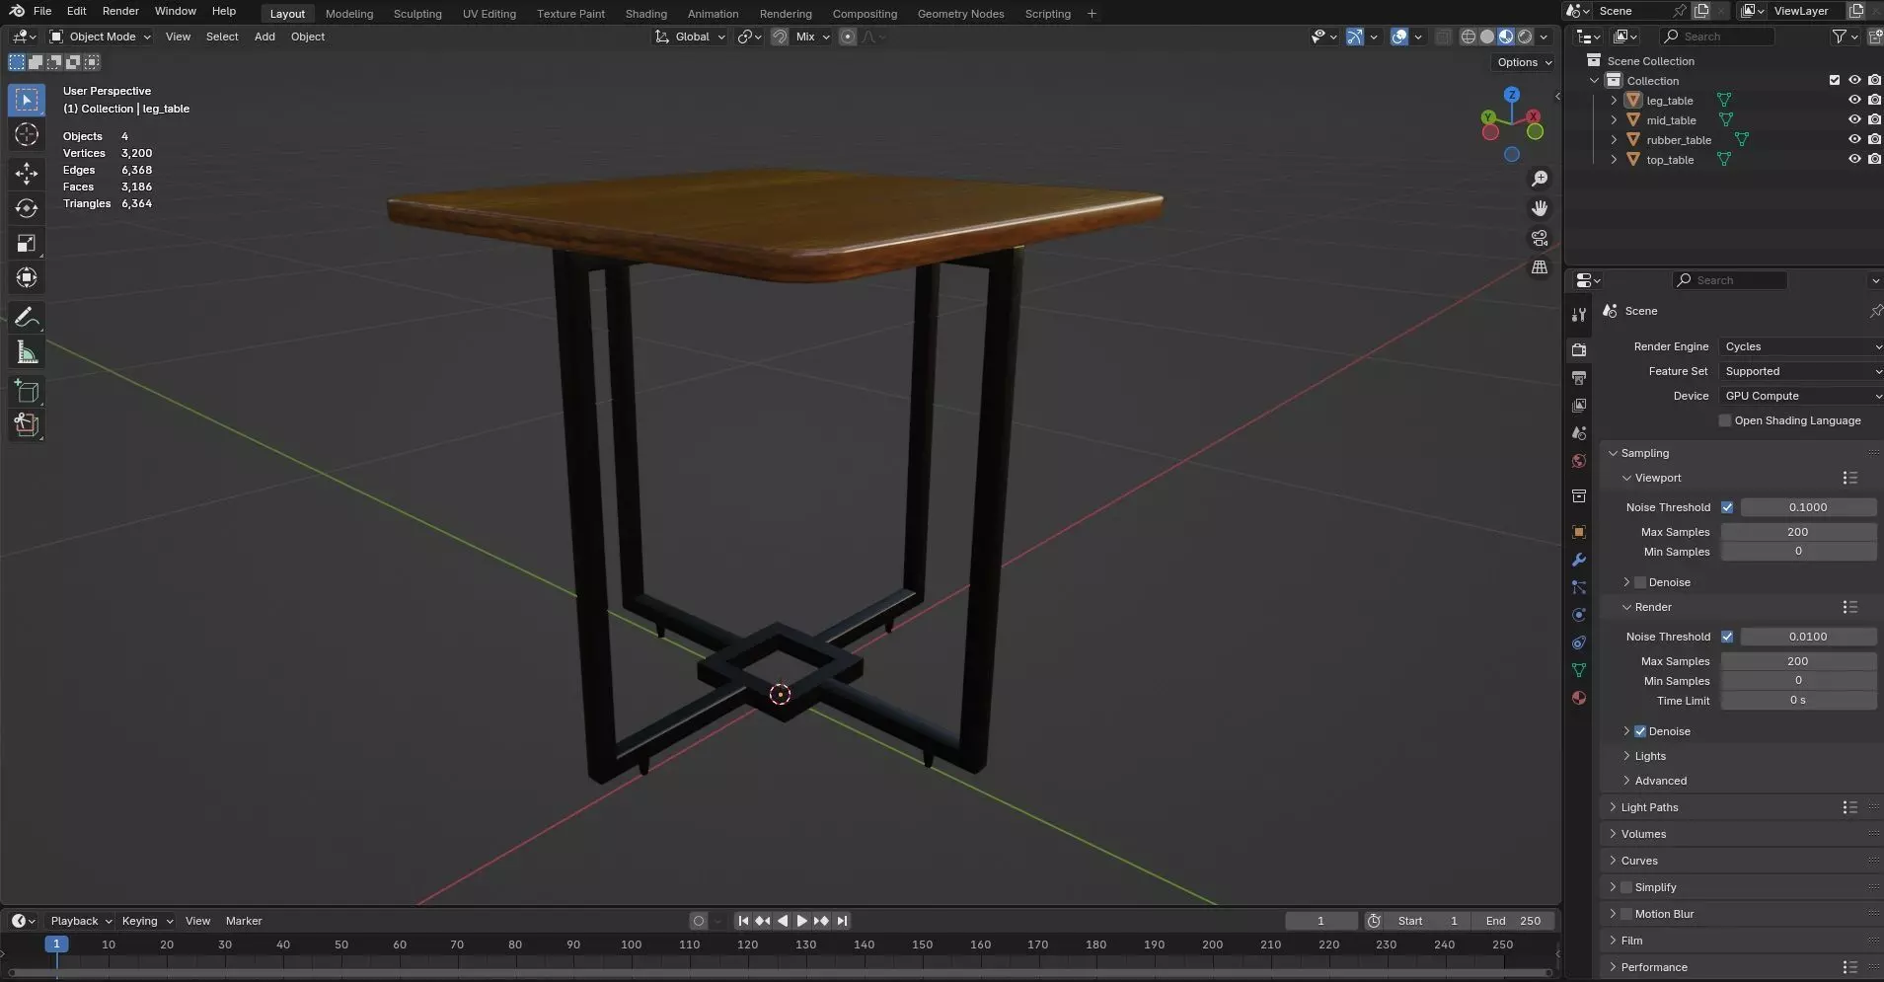Image resolution: width=1884 pixels, height=982 pixels.
Task: Select the Transform tool
Action: 27,277
